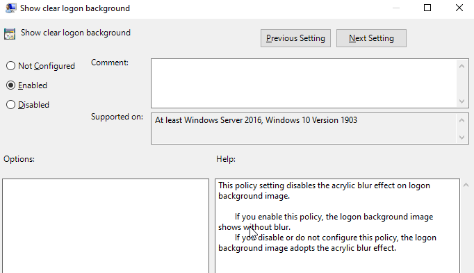Viewport: 474px width, 273px height.
Task: Click the empty Options pane
Action: (x=106, y=226)
